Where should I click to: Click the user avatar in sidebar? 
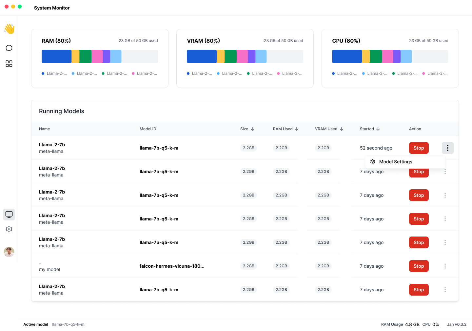9,252
